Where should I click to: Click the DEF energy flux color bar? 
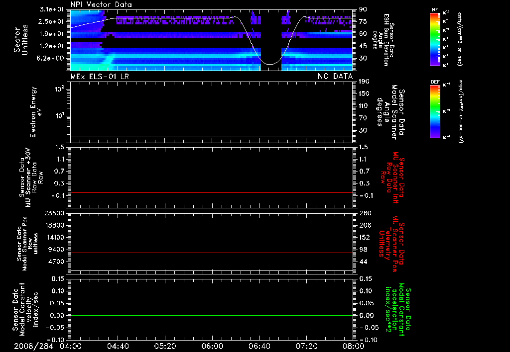pyautogui.click(x=435, y=111)
